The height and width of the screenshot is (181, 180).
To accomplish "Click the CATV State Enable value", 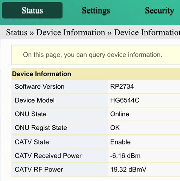I will point(121,142).
